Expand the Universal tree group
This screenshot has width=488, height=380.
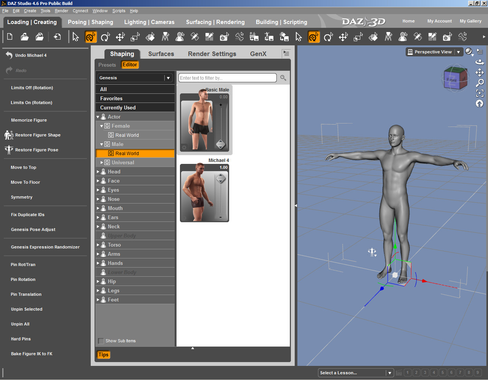click(102, 162)
